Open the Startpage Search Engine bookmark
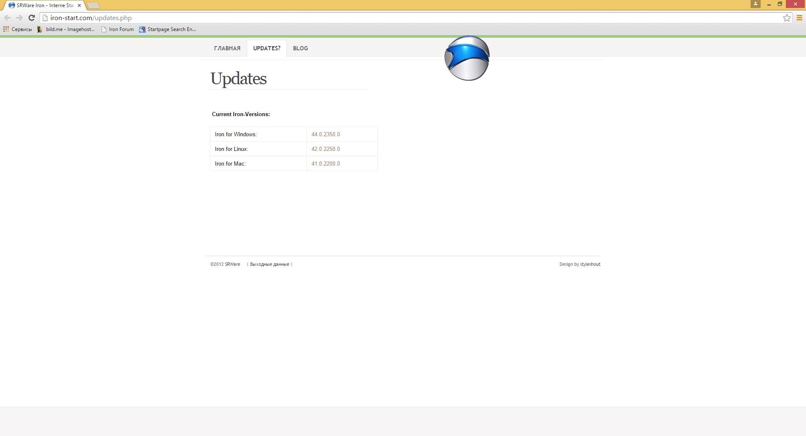This screenshot has width=806, height=436. point(167,29)
